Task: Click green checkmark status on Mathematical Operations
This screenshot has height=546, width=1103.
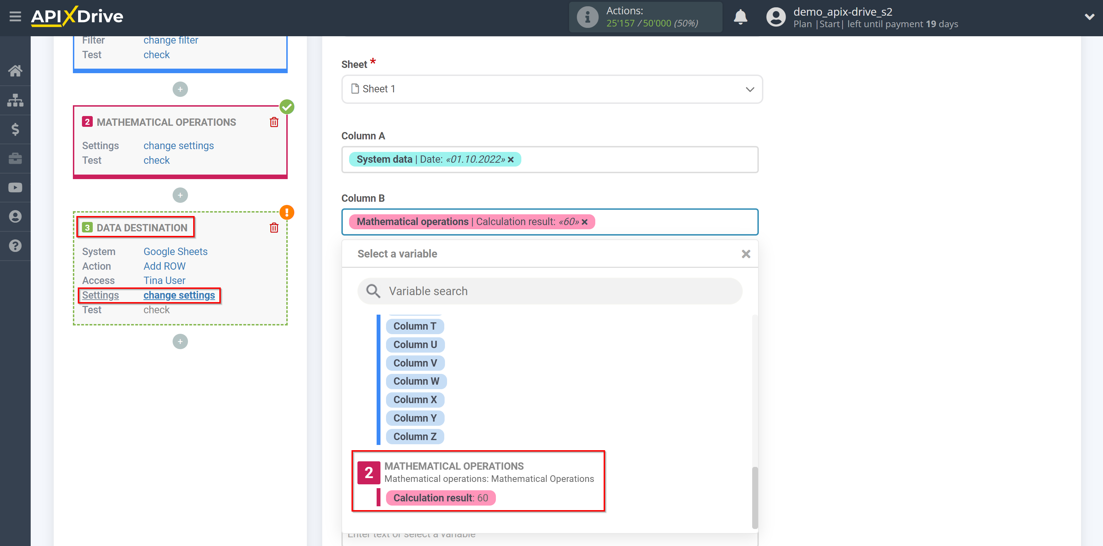Action: [x=287, y=107]
